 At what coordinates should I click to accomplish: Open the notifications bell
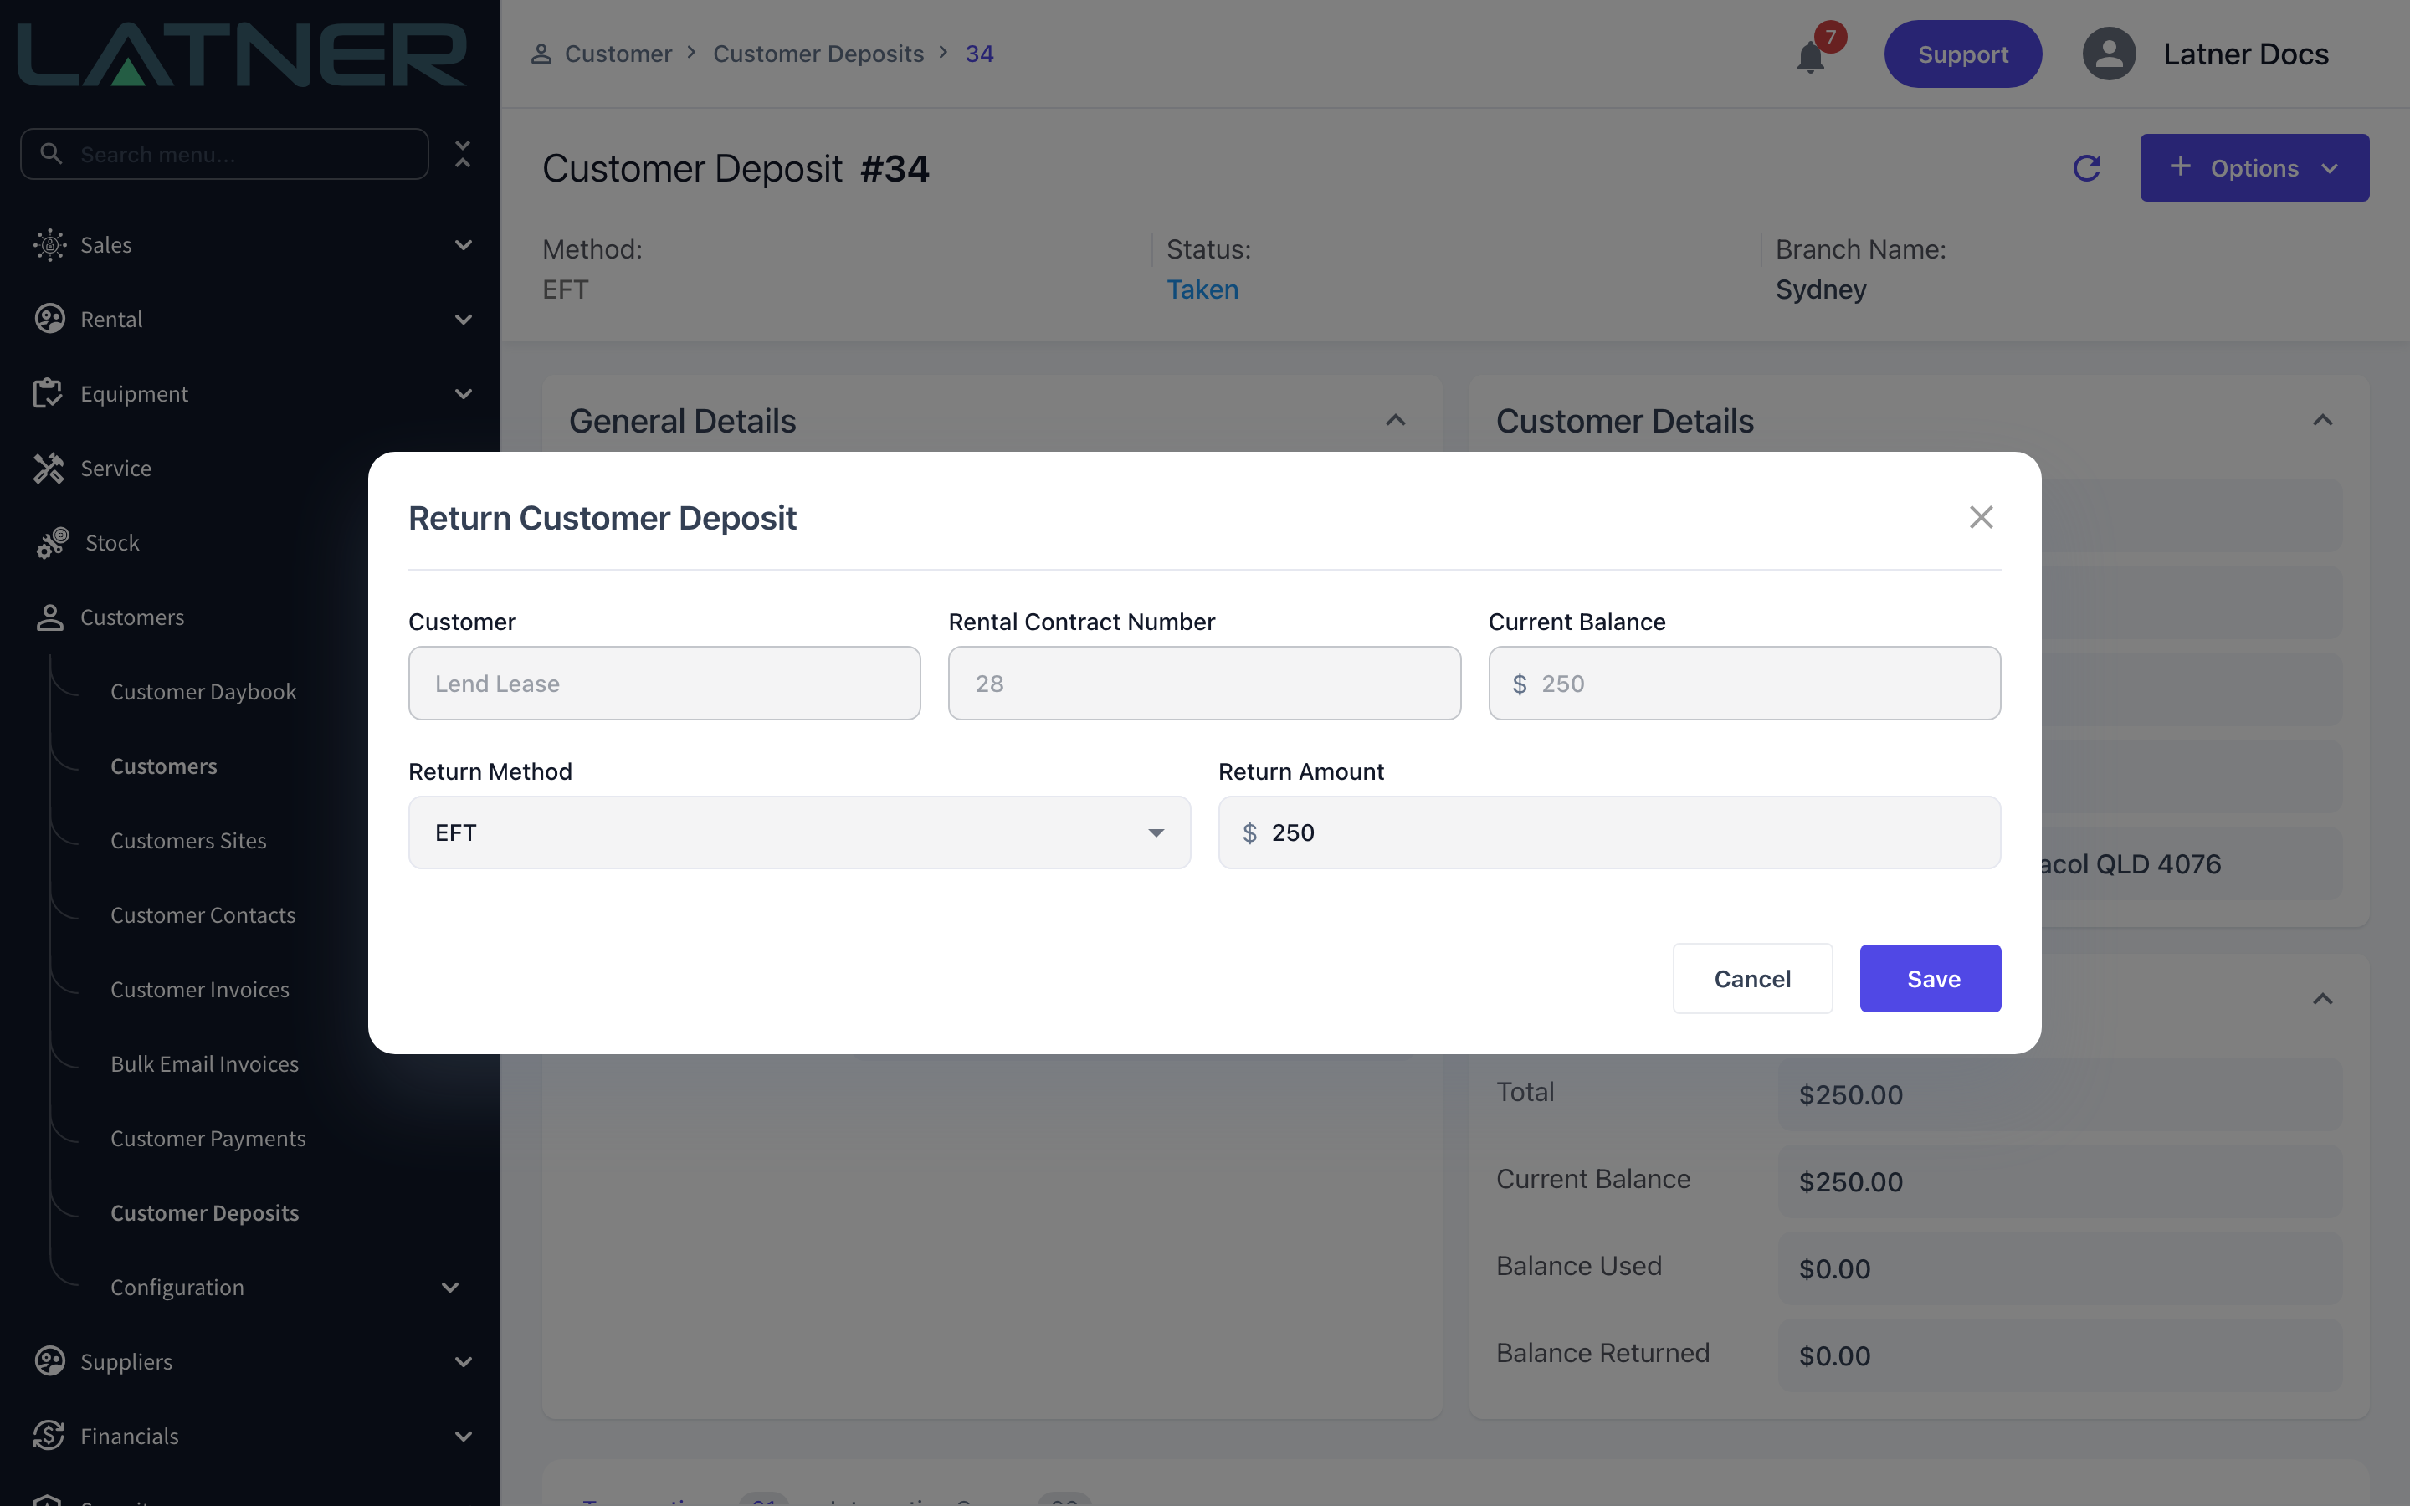1811,56
